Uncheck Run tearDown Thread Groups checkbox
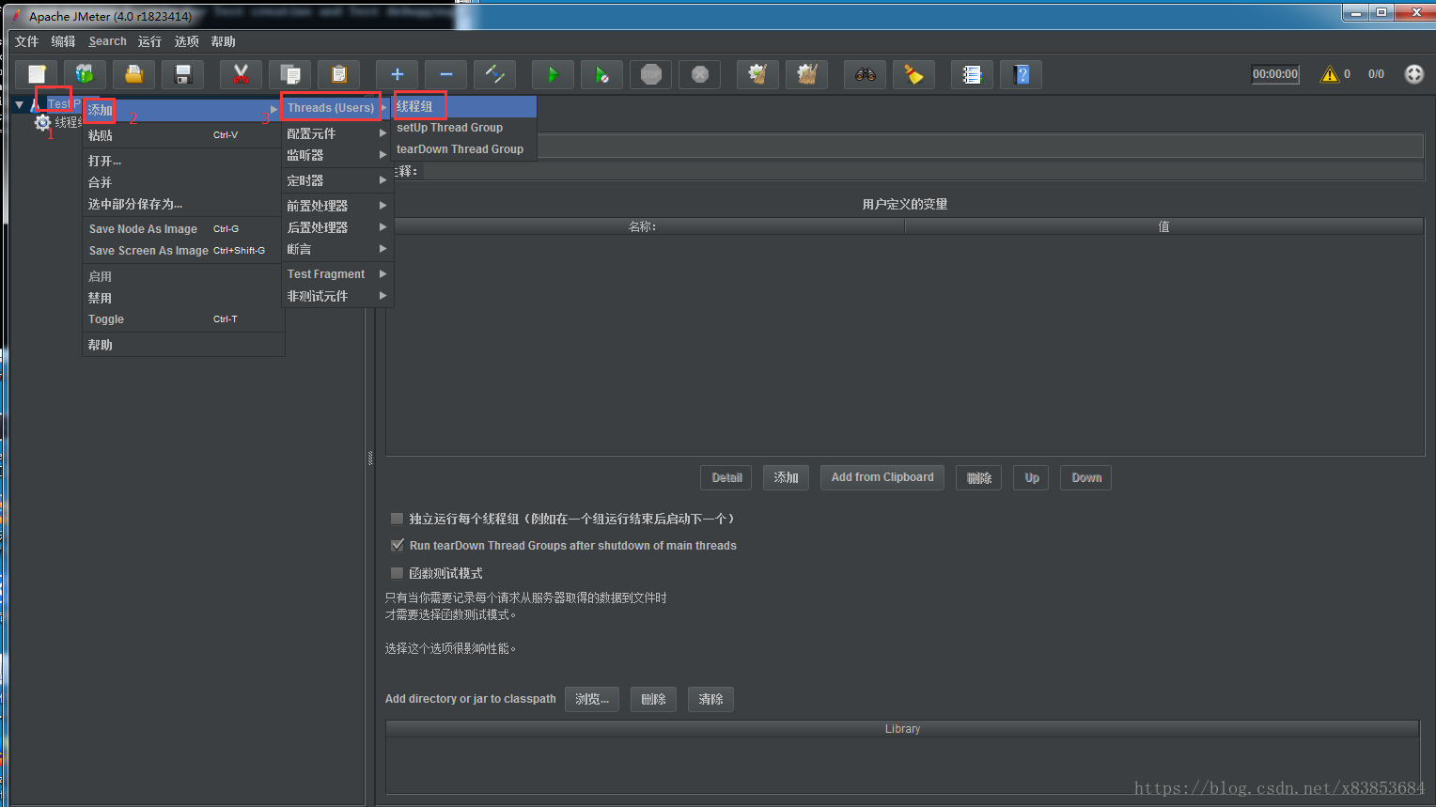The width and height of the screenshot is (1436, 807). [x=397, y=545]
